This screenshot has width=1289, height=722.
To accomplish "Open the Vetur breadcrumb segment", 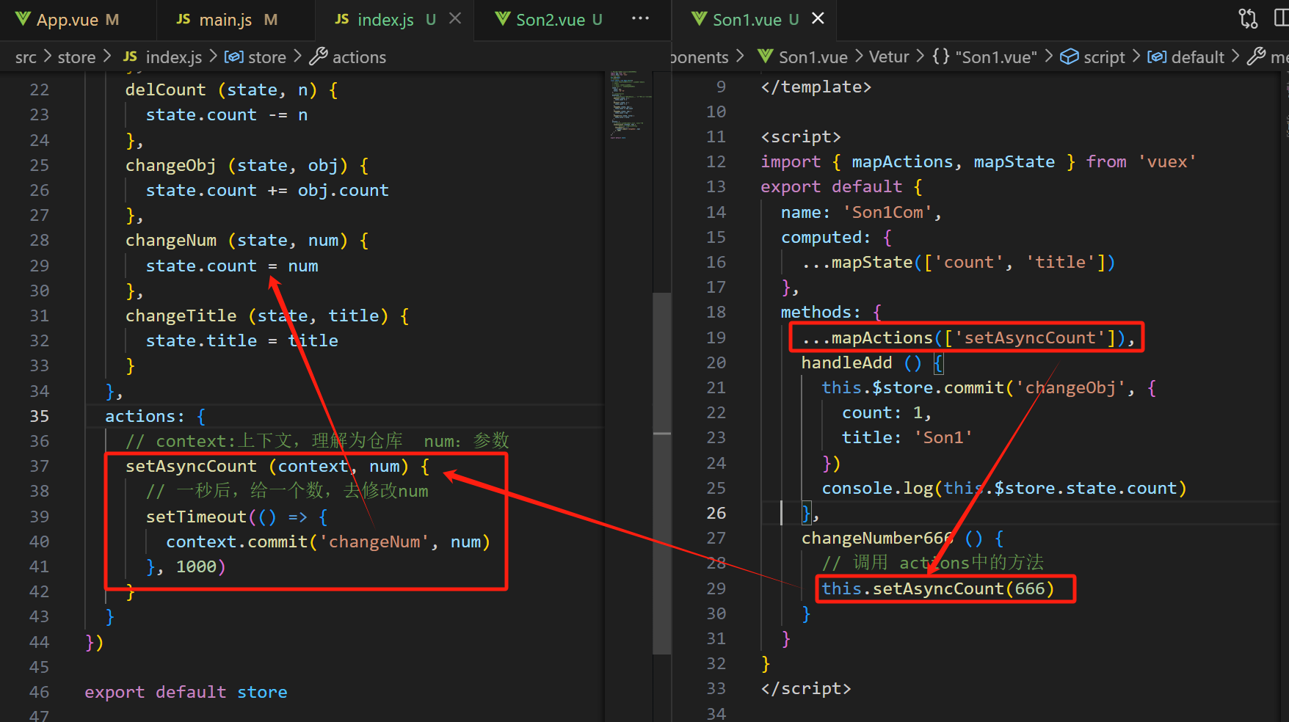I will pyautogui.click(x=889, y=57).
